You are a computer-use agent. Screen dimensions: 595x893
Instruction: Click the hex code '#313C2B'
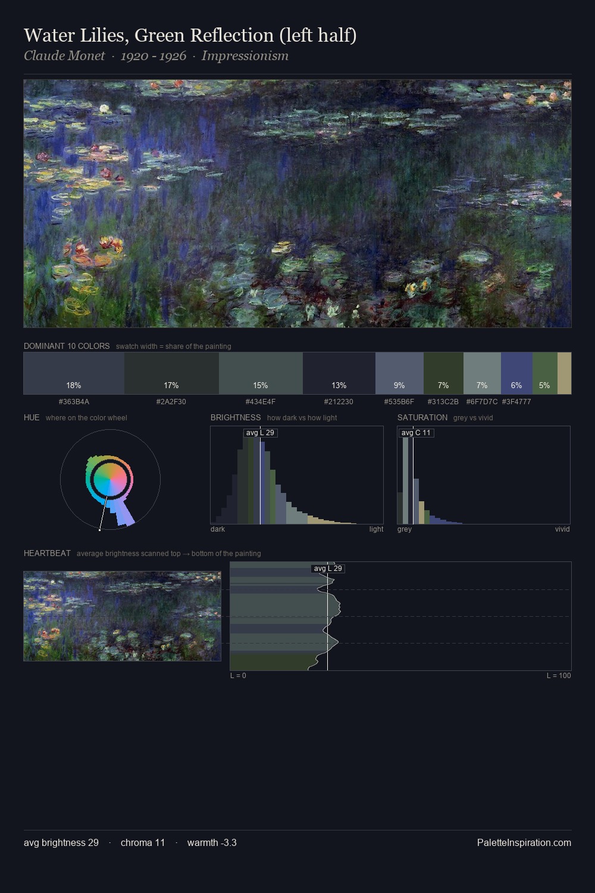tap(443, 402)
